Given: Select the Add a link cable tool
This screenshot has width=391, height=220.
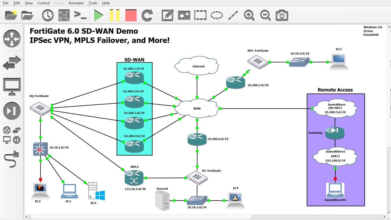Looking at the screenshot, I should tap(12, 159).
